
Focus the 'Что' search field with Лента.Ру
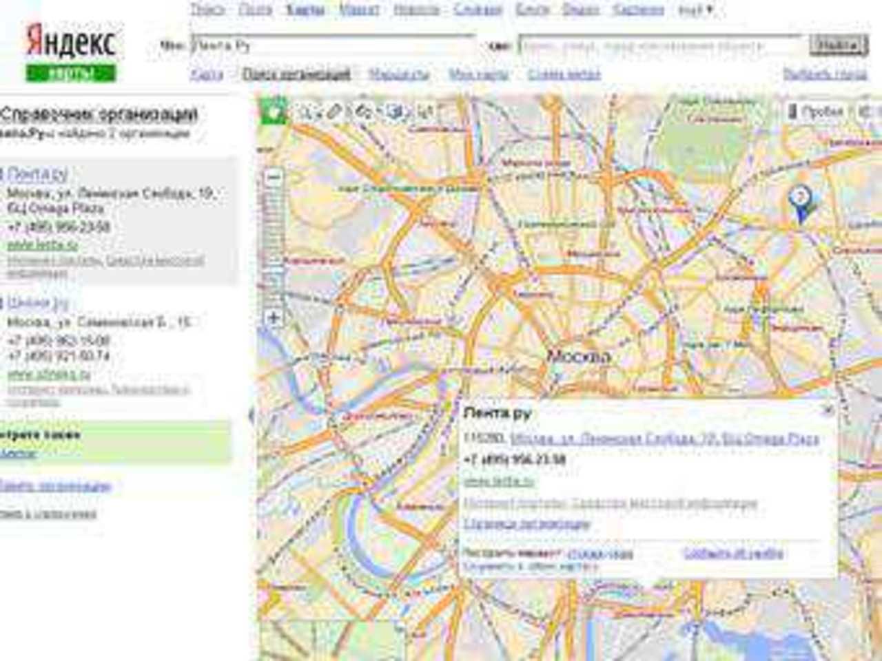[333, 46]
